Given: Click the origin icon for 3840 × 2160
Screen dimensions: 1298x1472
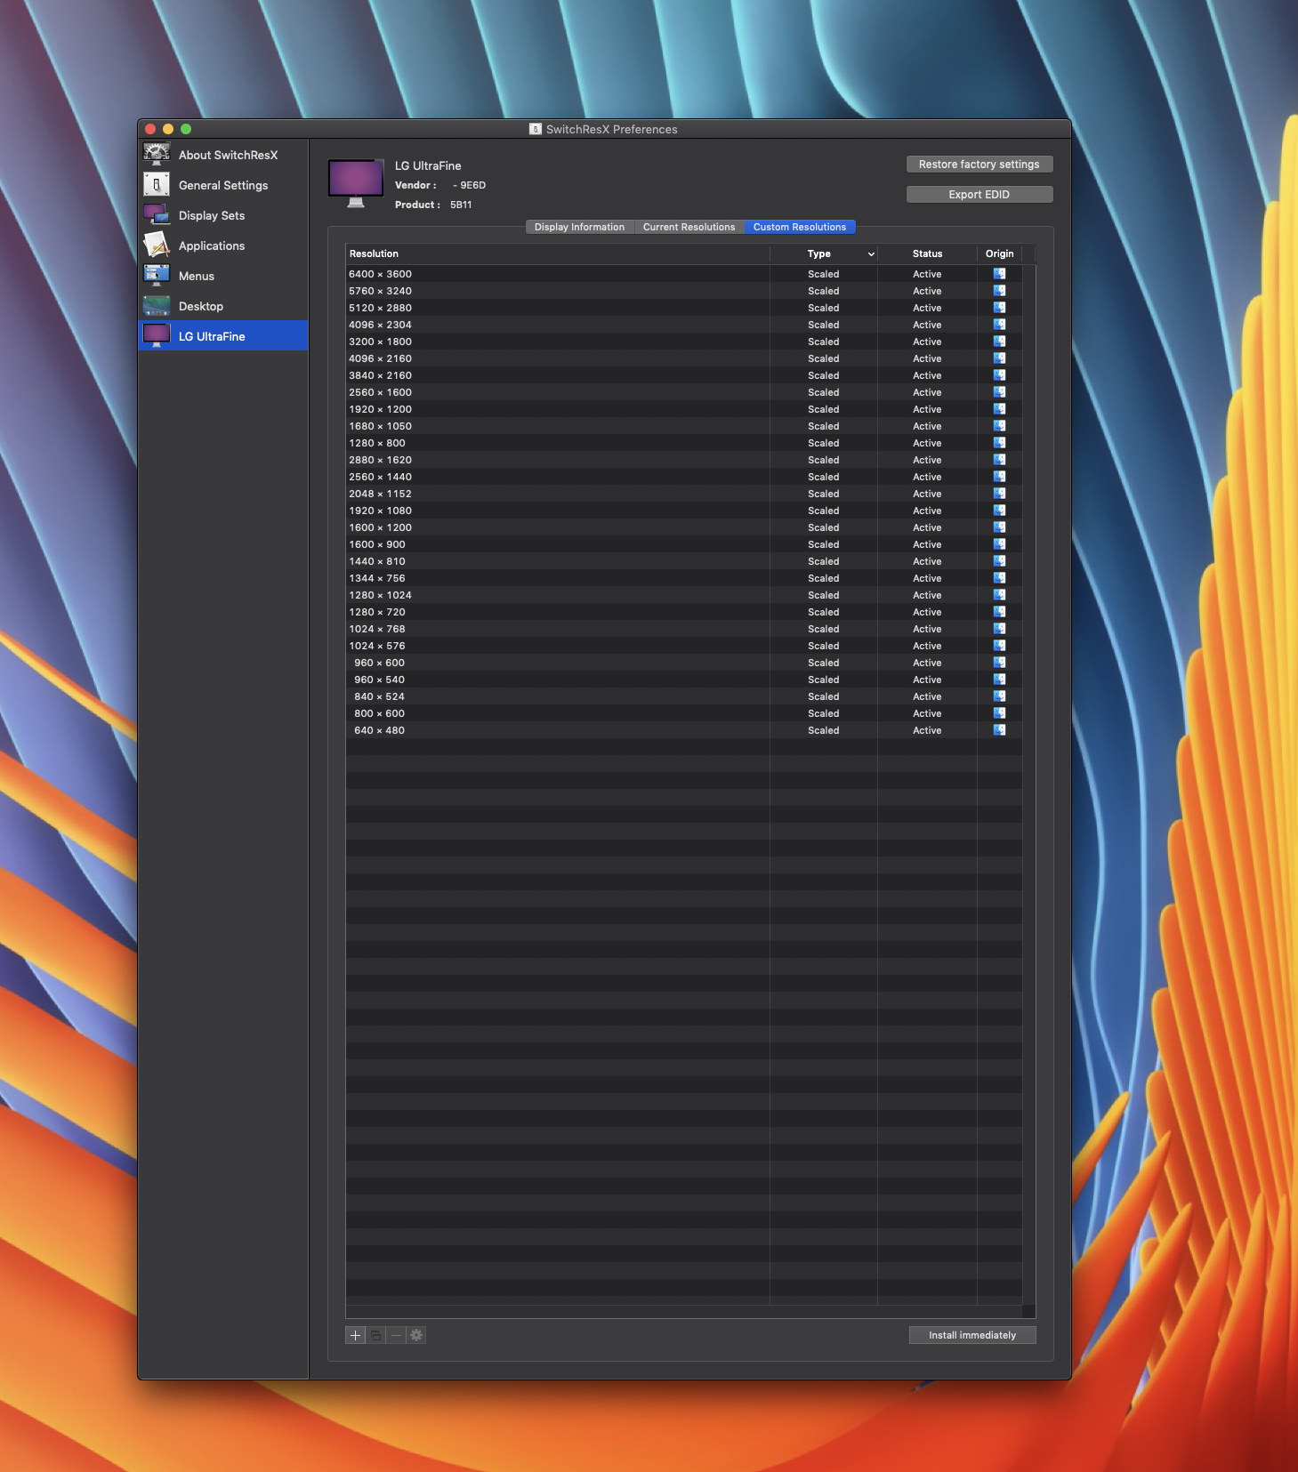Looking at the screenshot, I should tap(999, 375).
